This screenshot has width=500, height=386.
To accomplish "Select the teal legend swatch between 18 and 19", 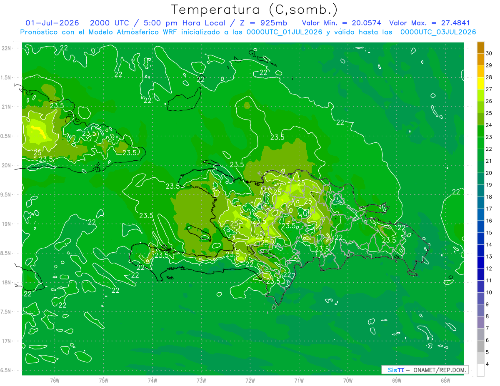I will point(480,191).
